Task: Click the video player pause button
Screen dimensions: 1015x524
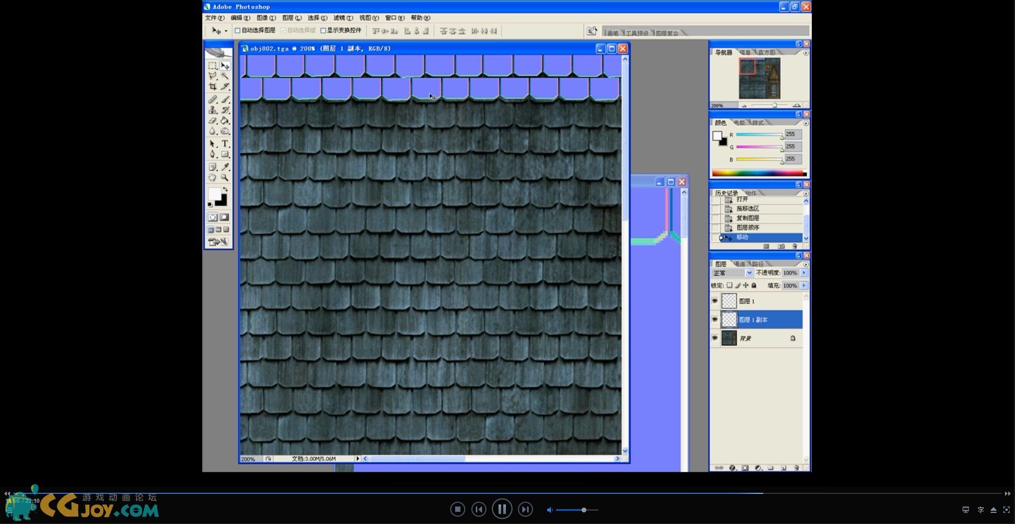Action: click(x=502, y=509)
